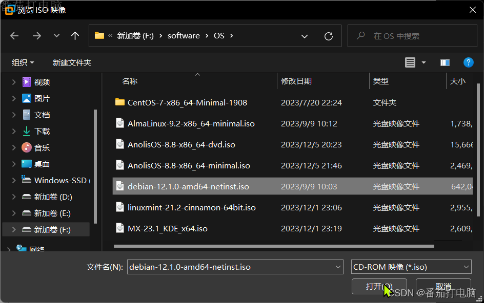The width and height of the screenshot is (484, 303).
Task: Click the horizontal scrollbar of file list
Action: (274, 246)
